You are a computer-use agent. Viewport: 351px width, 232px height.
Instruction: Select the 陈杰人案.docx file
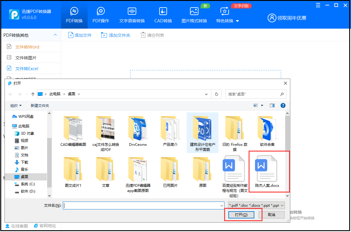pos(267,171)
